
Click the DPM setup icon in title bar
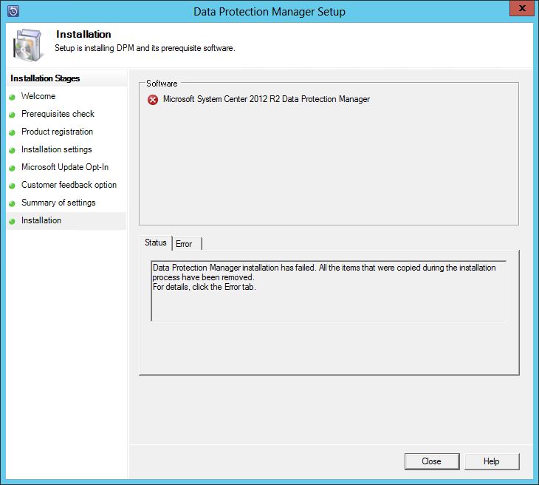(13, 11)
